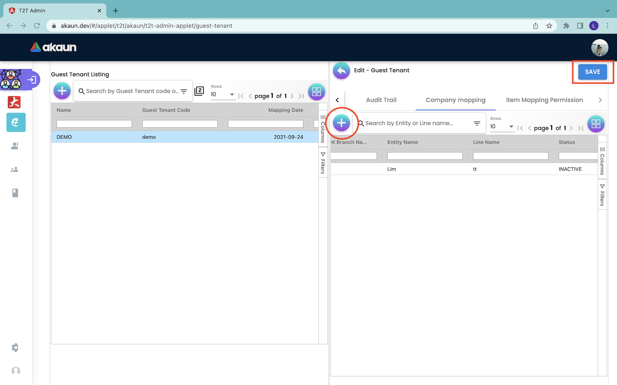
Task: Open the grid view icon in the listing panel
Action: (317, 92)
